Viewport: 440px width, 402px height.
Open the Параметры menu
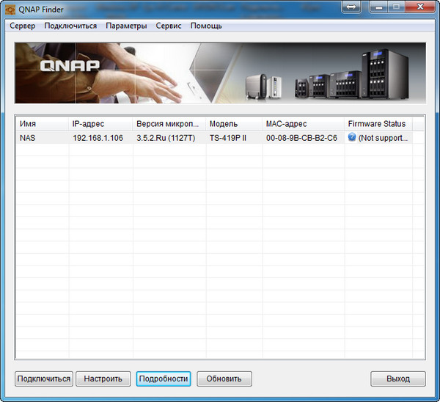click(x=126, y=26)
